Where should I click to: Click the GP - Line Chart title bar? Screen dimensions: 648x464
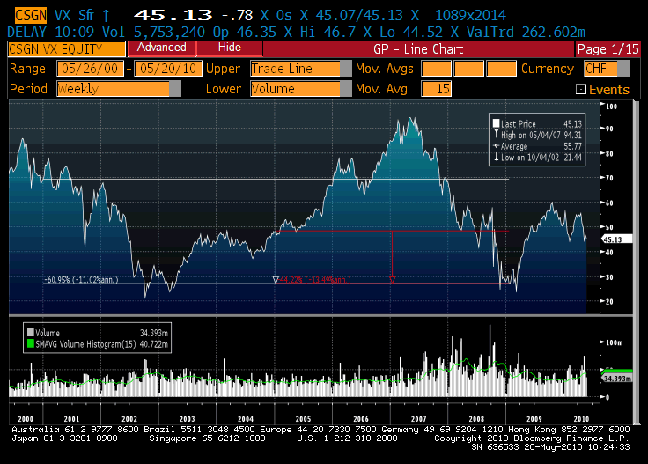(x=418, y=49)
